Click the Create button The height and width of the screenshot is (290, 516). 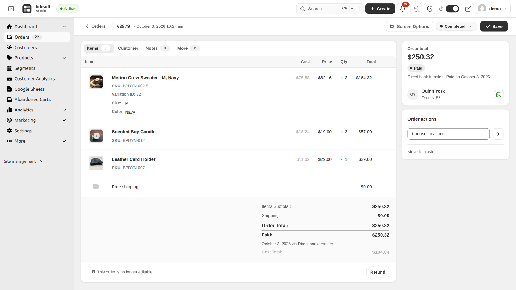(380, 9)
